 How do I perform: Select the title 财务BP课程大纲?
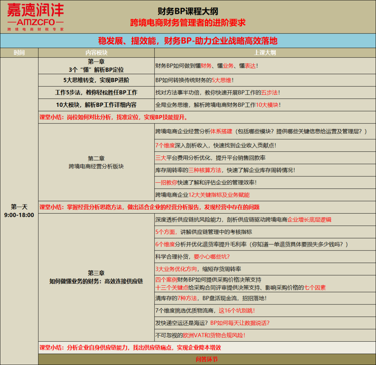pyautogui.click(x=188, y=11)
